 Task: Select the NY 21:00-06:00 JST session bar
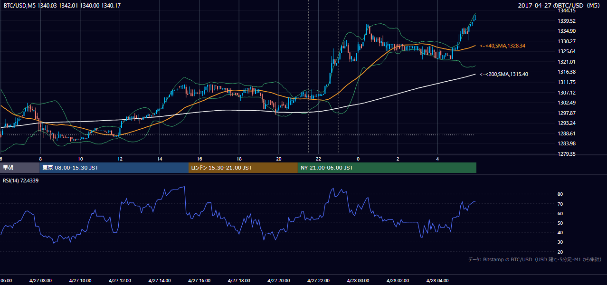(x=387, y=168)
